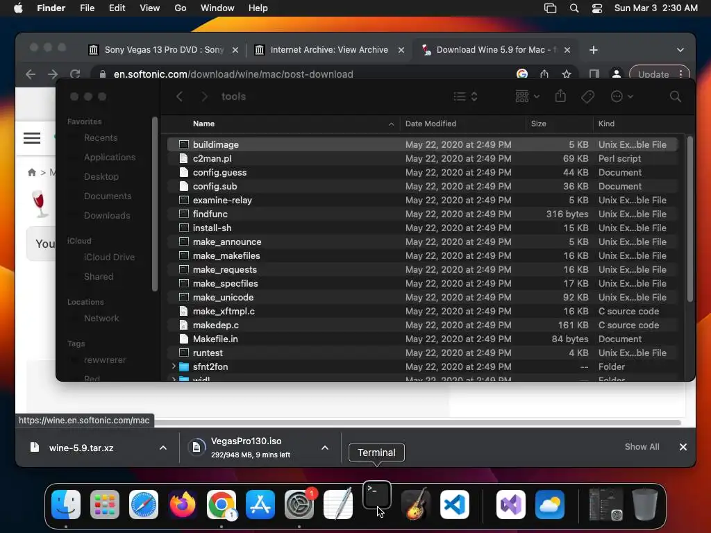Select iCloud Drive in Finder sidebar

[x=109, y=257]
